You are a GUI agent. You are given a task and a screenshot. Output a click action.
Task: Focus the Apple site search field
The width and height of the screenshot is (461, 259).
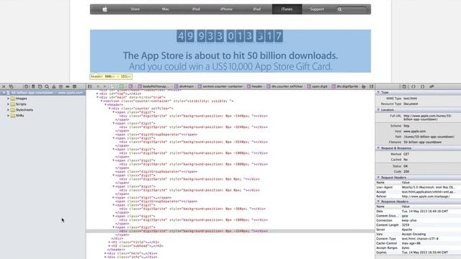click(352, 9)
